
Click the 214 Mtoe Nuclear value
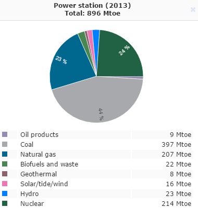pos(177,203)
